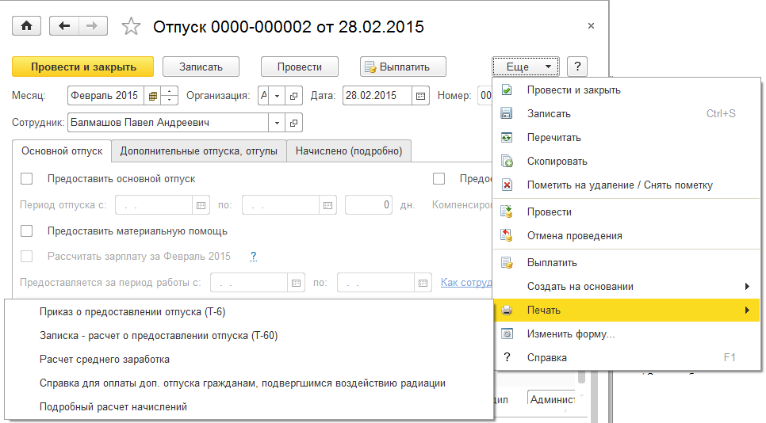Open the Как сотруд... hyperlink
766x423 pixels.
pyautogui.click(x=466, y=283)
